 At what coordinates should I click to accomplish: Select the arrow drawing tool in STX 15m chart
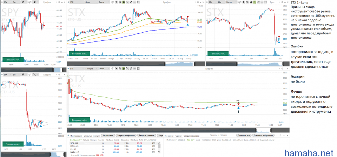[258, 2]
